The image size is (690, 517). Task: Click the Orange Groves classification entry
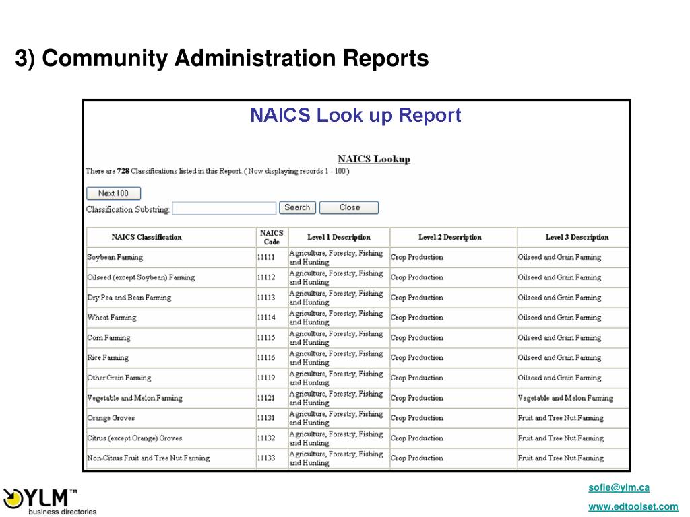coord(111,418)
